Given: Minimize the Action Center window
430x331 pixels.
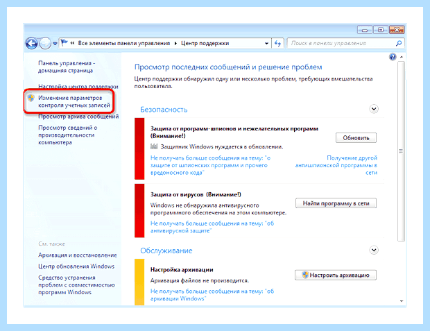Looking at the screenshot, I should [365, 30].
